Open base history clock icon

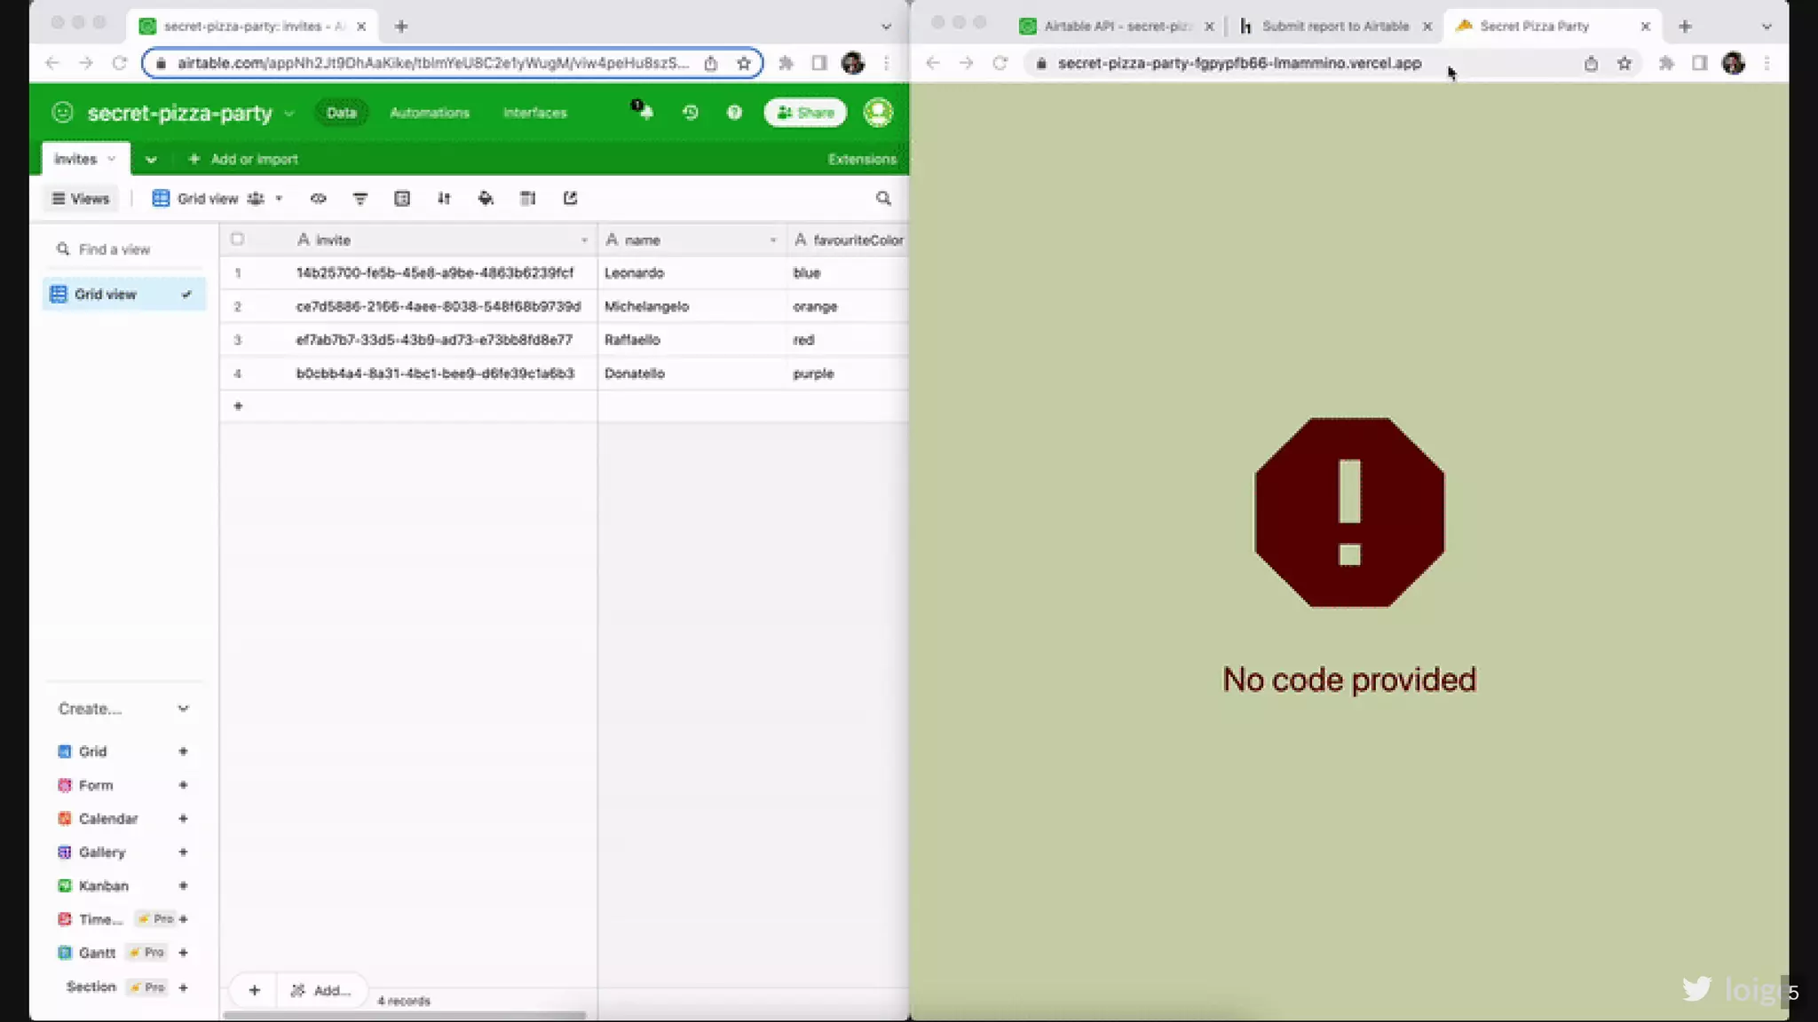690,113
